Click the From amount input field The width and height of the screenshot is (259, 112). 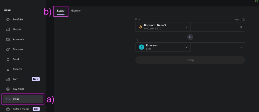click(x=218, y=27)
